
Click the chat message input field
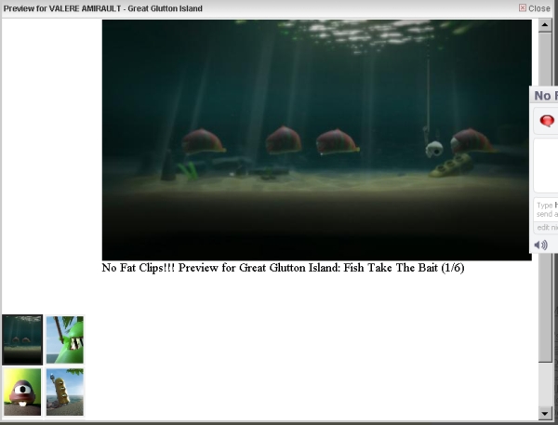(546, 209)
